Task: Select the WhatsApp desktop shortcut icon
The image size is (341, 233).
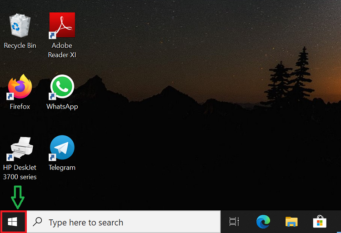Action: (x=62, y=86)
